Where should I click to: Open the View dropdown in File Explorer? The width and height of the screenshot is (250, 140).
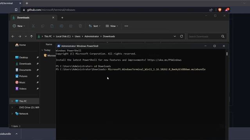[x=112, y=26]
